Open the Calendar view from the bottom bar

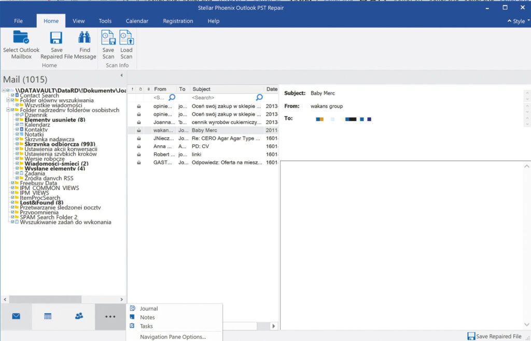coord(47,316)
